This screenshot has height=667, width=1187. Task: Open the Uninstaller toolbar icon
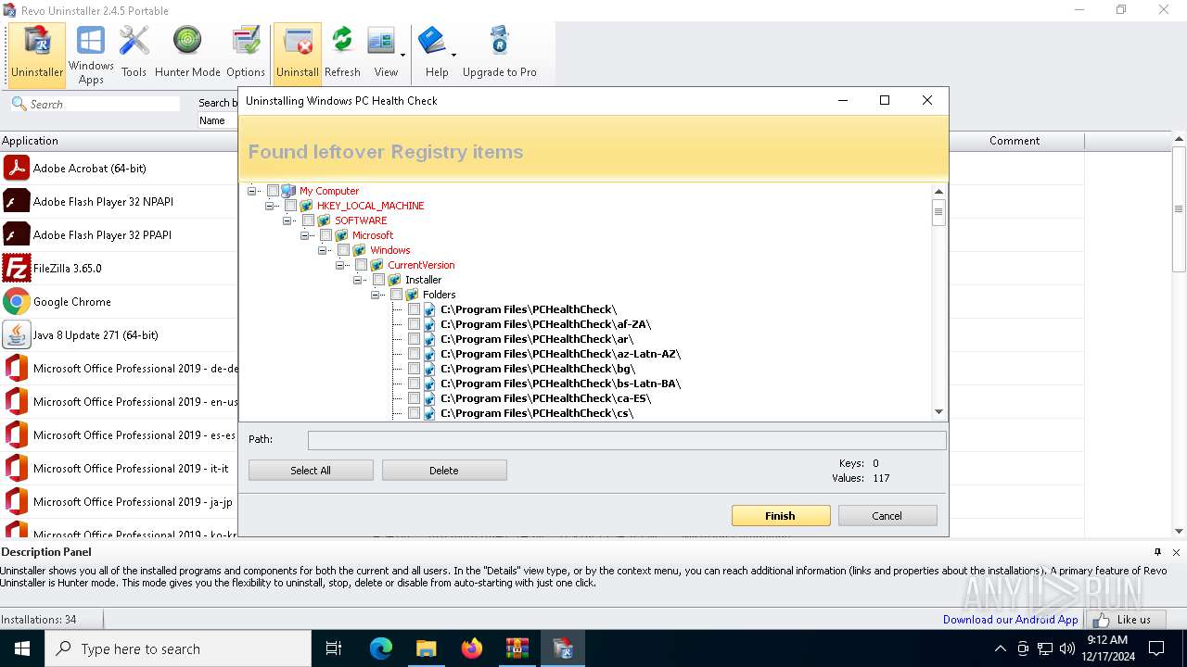[37, 55]
